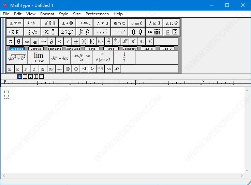Open the integral templates palette
The height and width of the screenshot is (185, 251).
pyautogui.click(x=85, y=32)
